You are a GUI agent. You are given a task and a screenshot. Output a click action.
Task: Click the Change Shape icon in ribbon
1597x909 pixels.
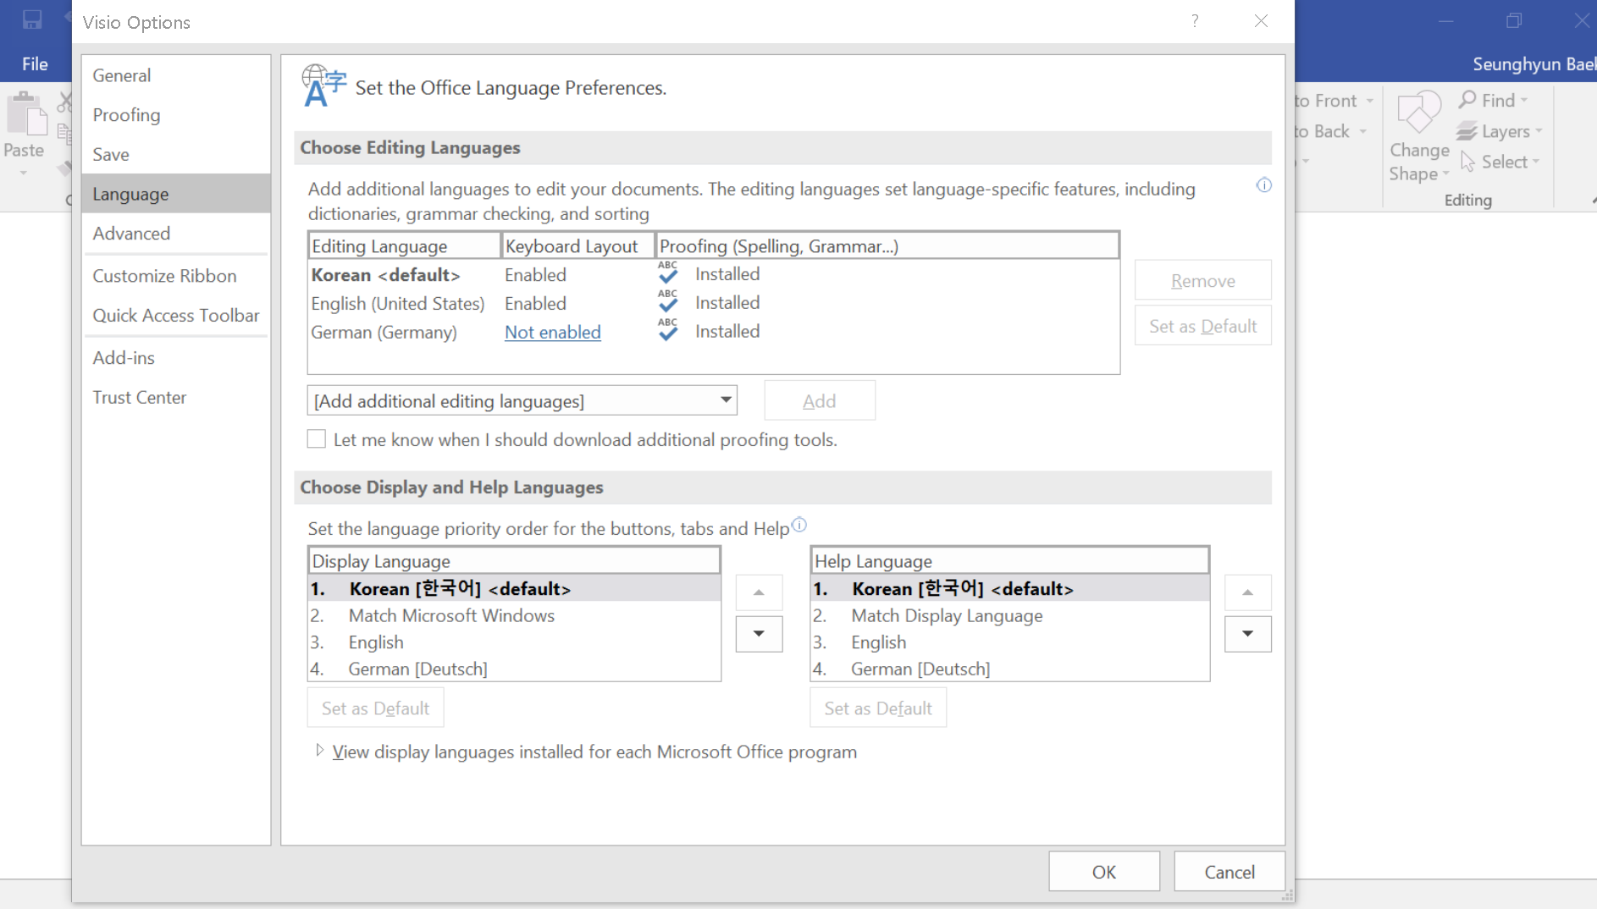(x=1419, y=113)
